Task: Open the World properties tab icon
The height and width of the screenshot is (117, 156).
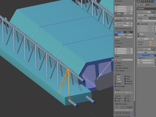Action: pyautogui.click(x=149, y=1)
